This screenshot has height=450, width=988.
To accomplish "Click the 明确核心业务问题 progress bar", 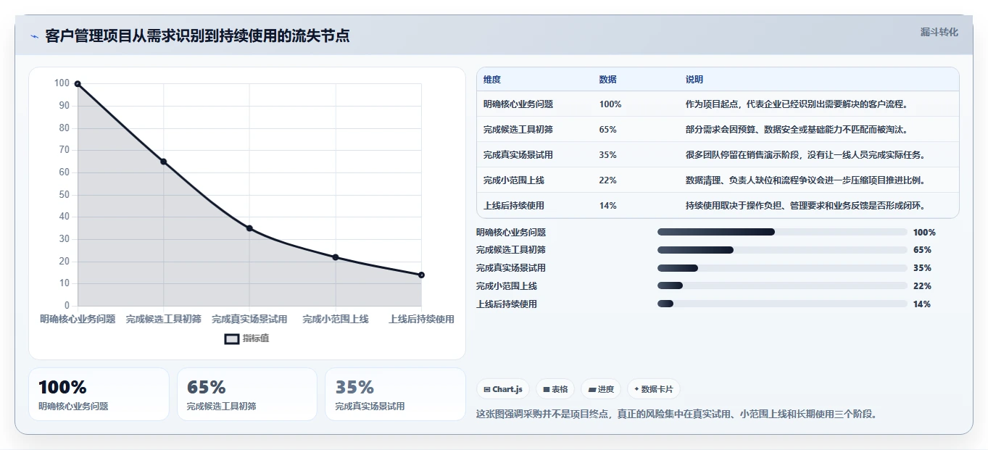I will pos(782,232).
